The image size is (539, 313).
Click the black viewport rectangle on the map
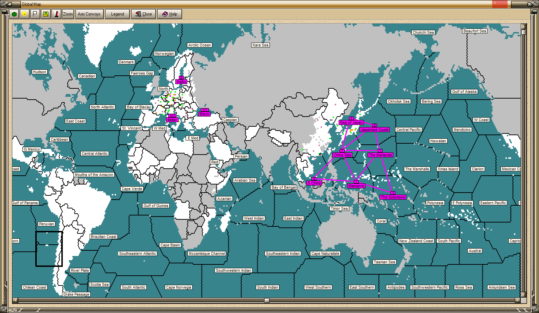49,249
